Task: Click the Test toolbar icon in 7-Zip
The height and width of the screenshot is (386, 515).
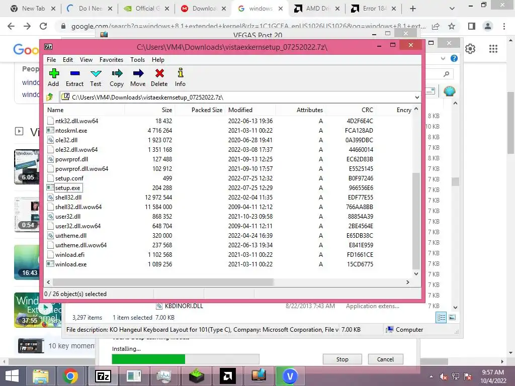Action: coord(96,77)
